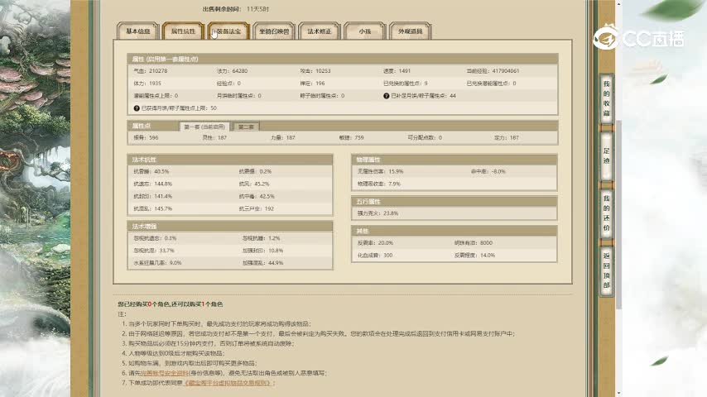Switch to the 小孩 tab
Viewport: 707px width, 397px height.
pos(365,31)
